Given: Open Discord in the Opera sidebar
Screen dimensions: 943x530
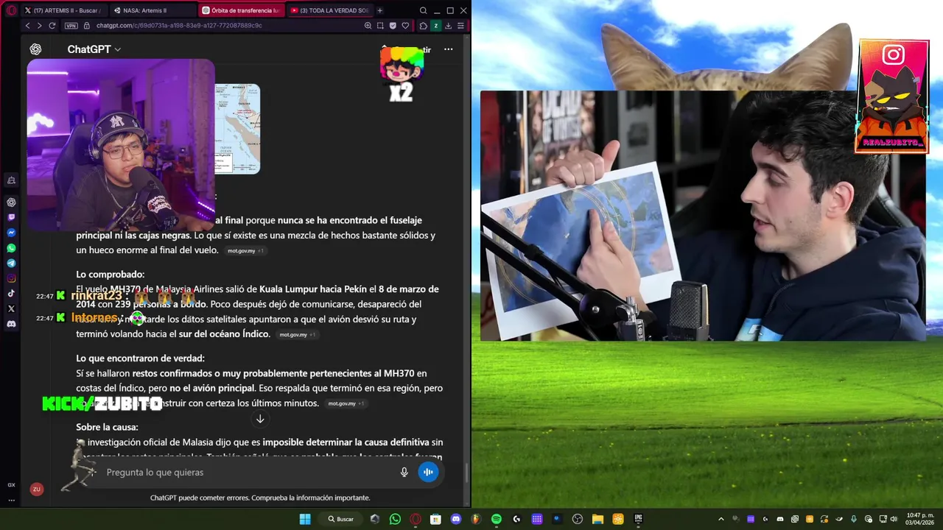Looking at the screenshot, I should point(11,324).
